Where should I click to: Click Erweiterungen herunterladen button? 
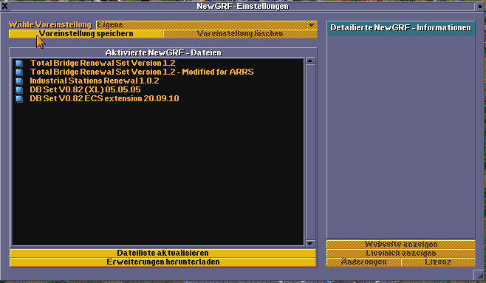[162, 262]
